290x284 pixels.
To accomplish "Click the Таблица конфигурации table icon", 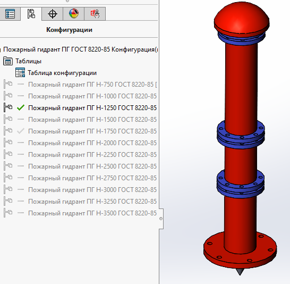I will pyautogui.click(x=20, y=73).
